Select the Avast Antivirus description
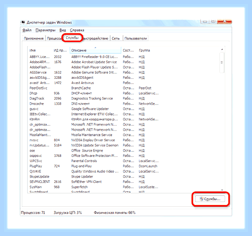Screen dimensions: 252x236 (x=83, y=83)
